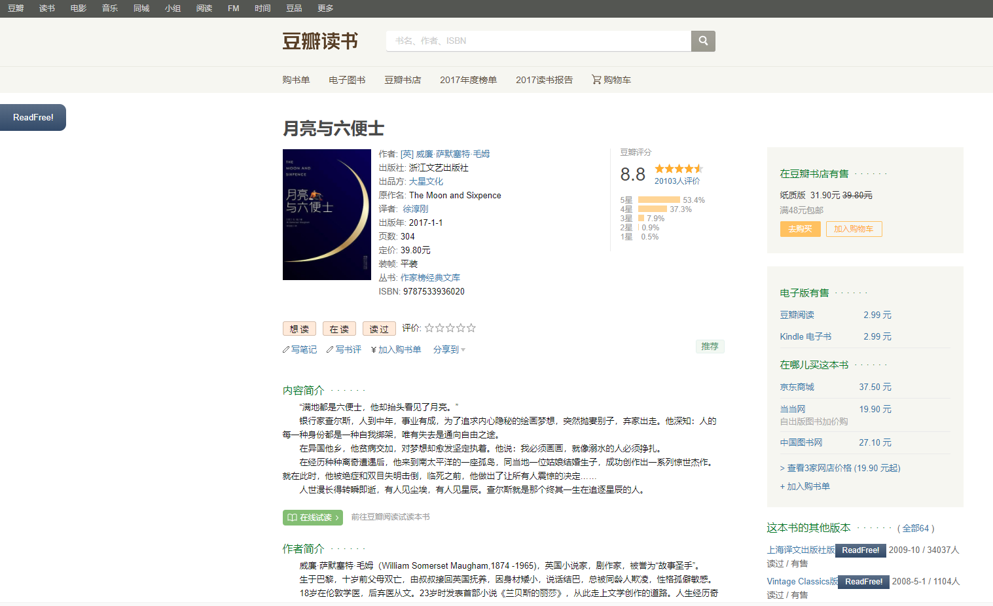Open producer link 大星文化
This screenshot has width=993, height=606.
click(x=426, y=181)
